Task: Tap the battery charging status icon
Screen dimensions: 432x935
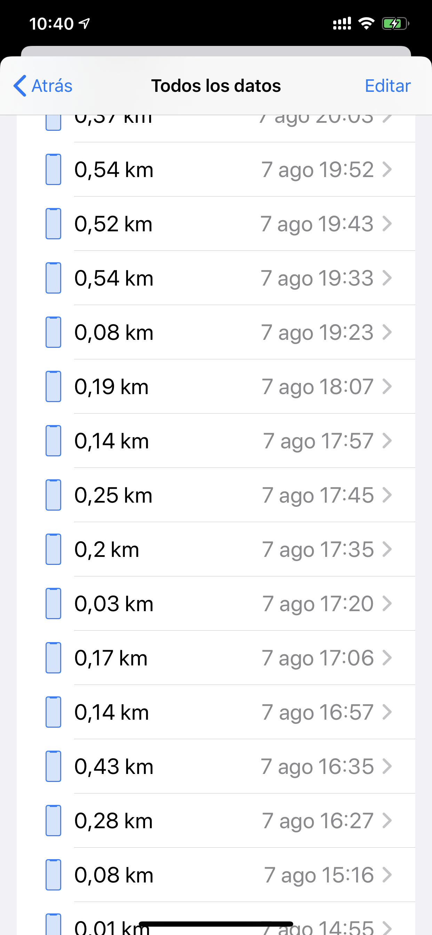Action: [x=395, y=24]
